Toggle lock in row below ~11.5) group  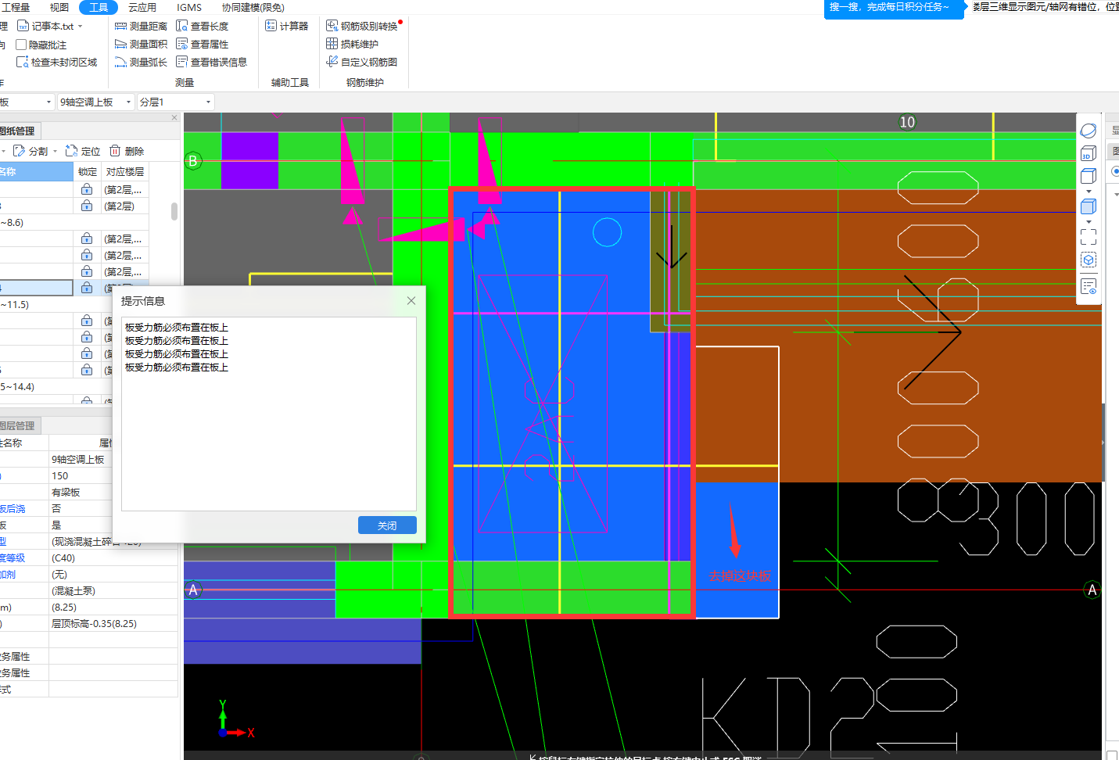87,321
